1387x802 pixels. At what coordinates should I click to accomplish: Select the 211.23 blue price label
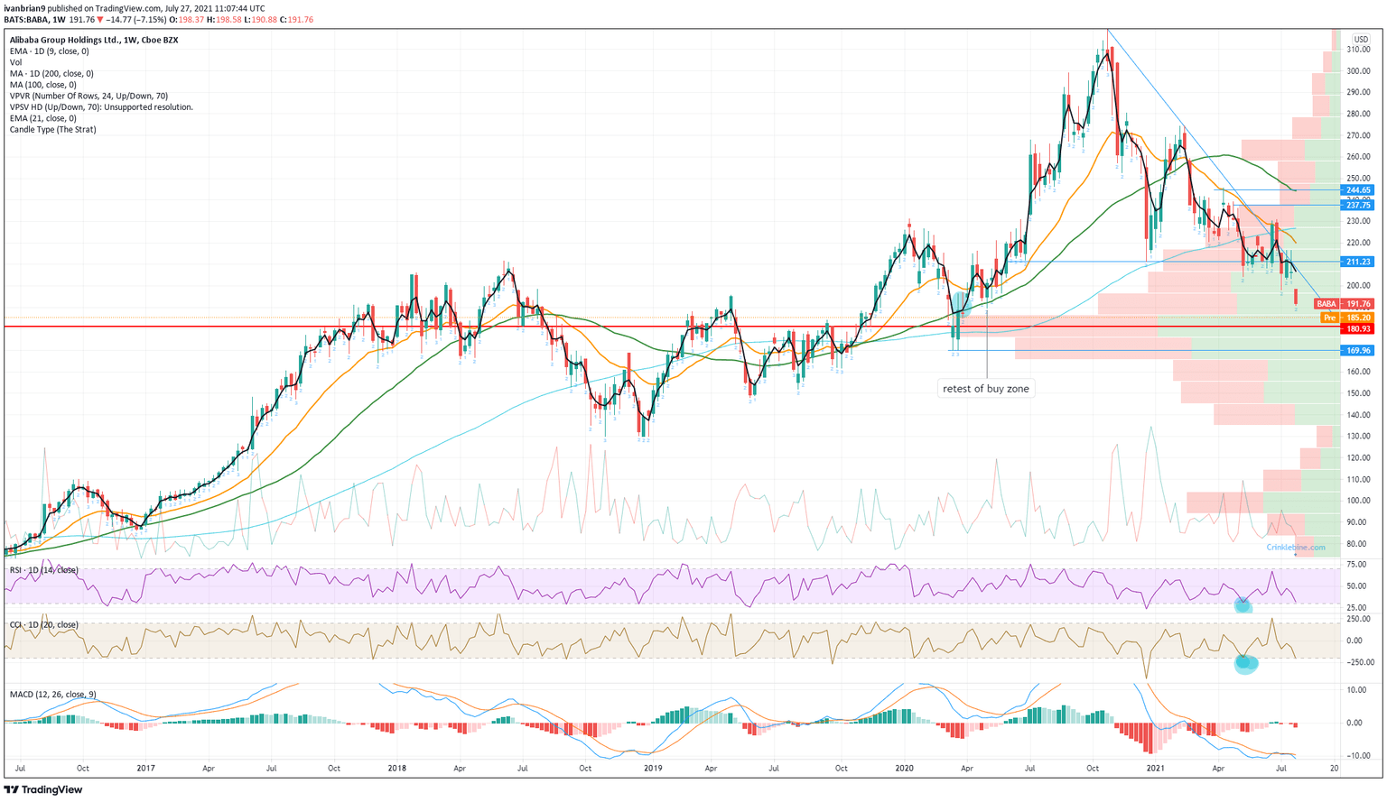1358,262
